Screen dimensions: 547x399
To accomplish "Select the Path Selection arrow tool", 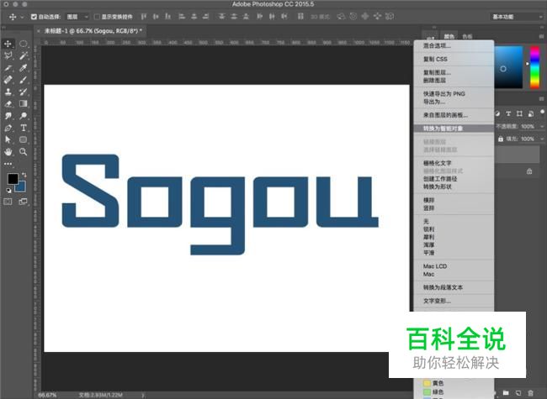I will [x=8, y=139].
